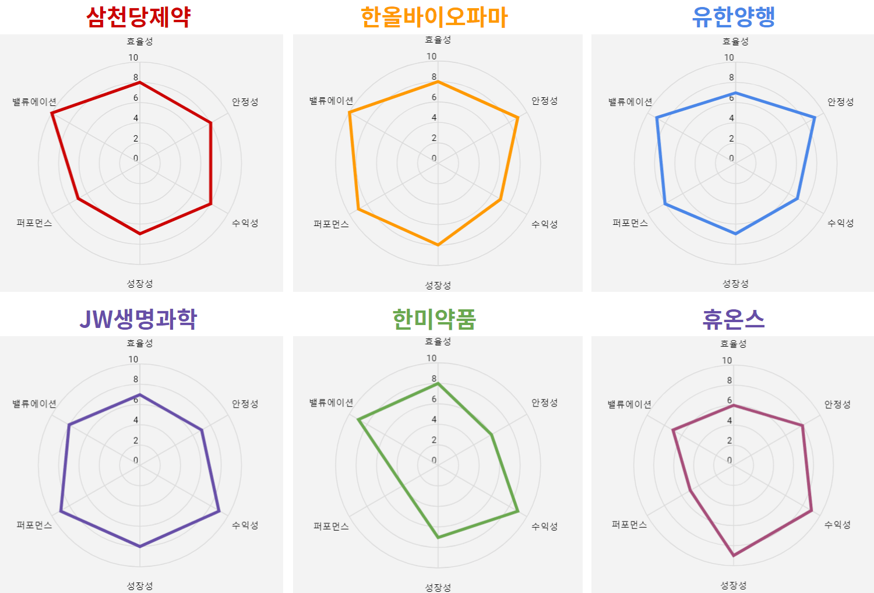Click the 한미약품 chart title
This screenshot has width=874, height=593.
click(434, 319)
